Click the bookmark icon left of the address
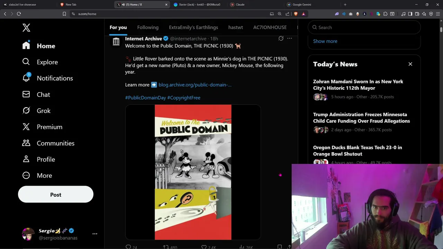The image size is (443, 249). [x=64, y=14]
